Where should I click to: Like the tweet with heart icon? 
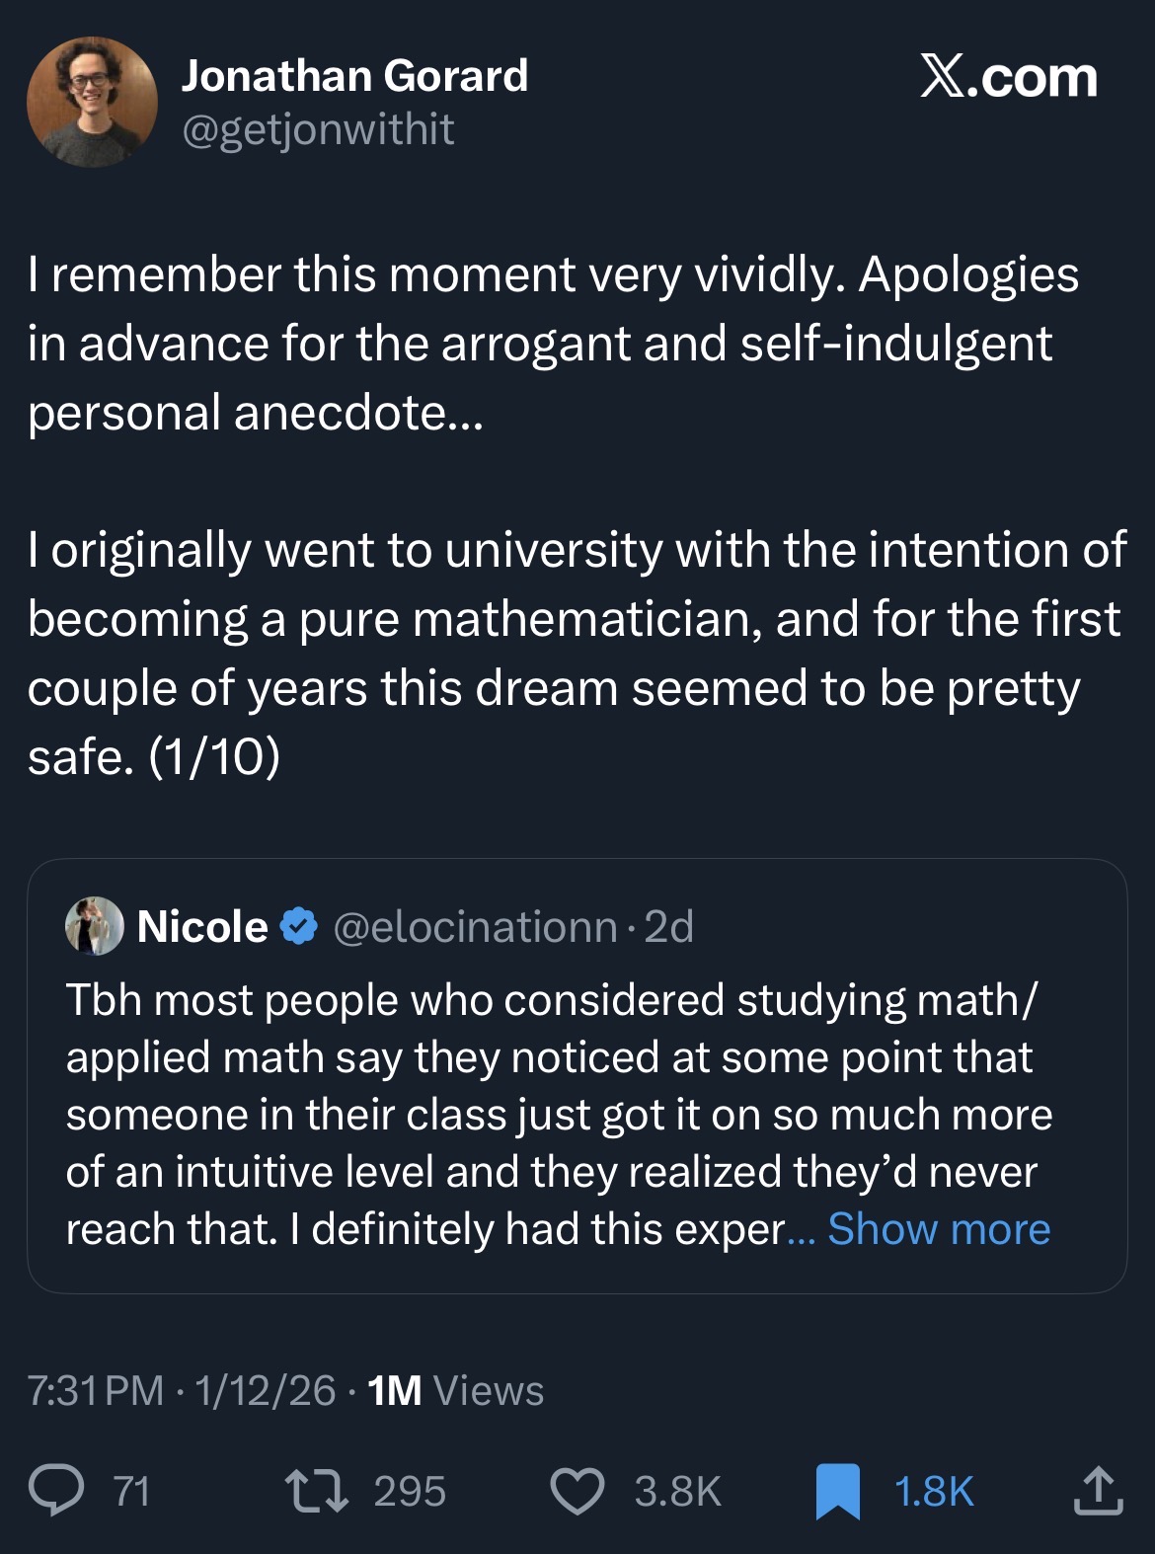(x=577, y=1491)
